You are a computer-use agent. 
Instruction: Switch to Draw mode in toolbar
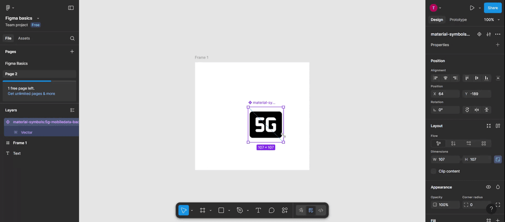(x=301, y=211)
